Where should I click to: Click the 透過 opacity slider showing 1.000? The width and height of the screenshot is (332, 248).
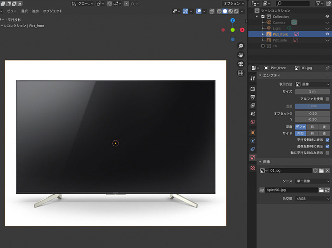point(313,106)
